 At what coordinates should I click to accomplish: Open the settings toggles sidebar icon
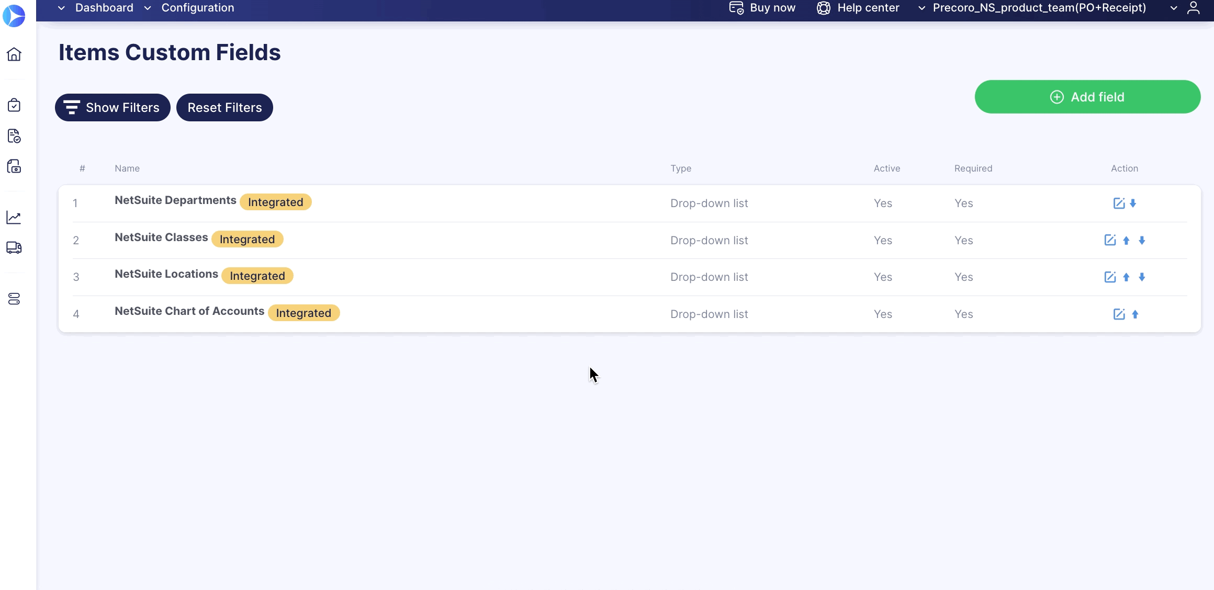click(x=14, y=299)
